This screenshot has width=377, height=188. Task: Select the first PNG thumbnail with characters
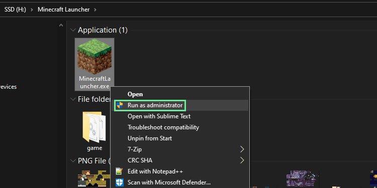[94, 178]
